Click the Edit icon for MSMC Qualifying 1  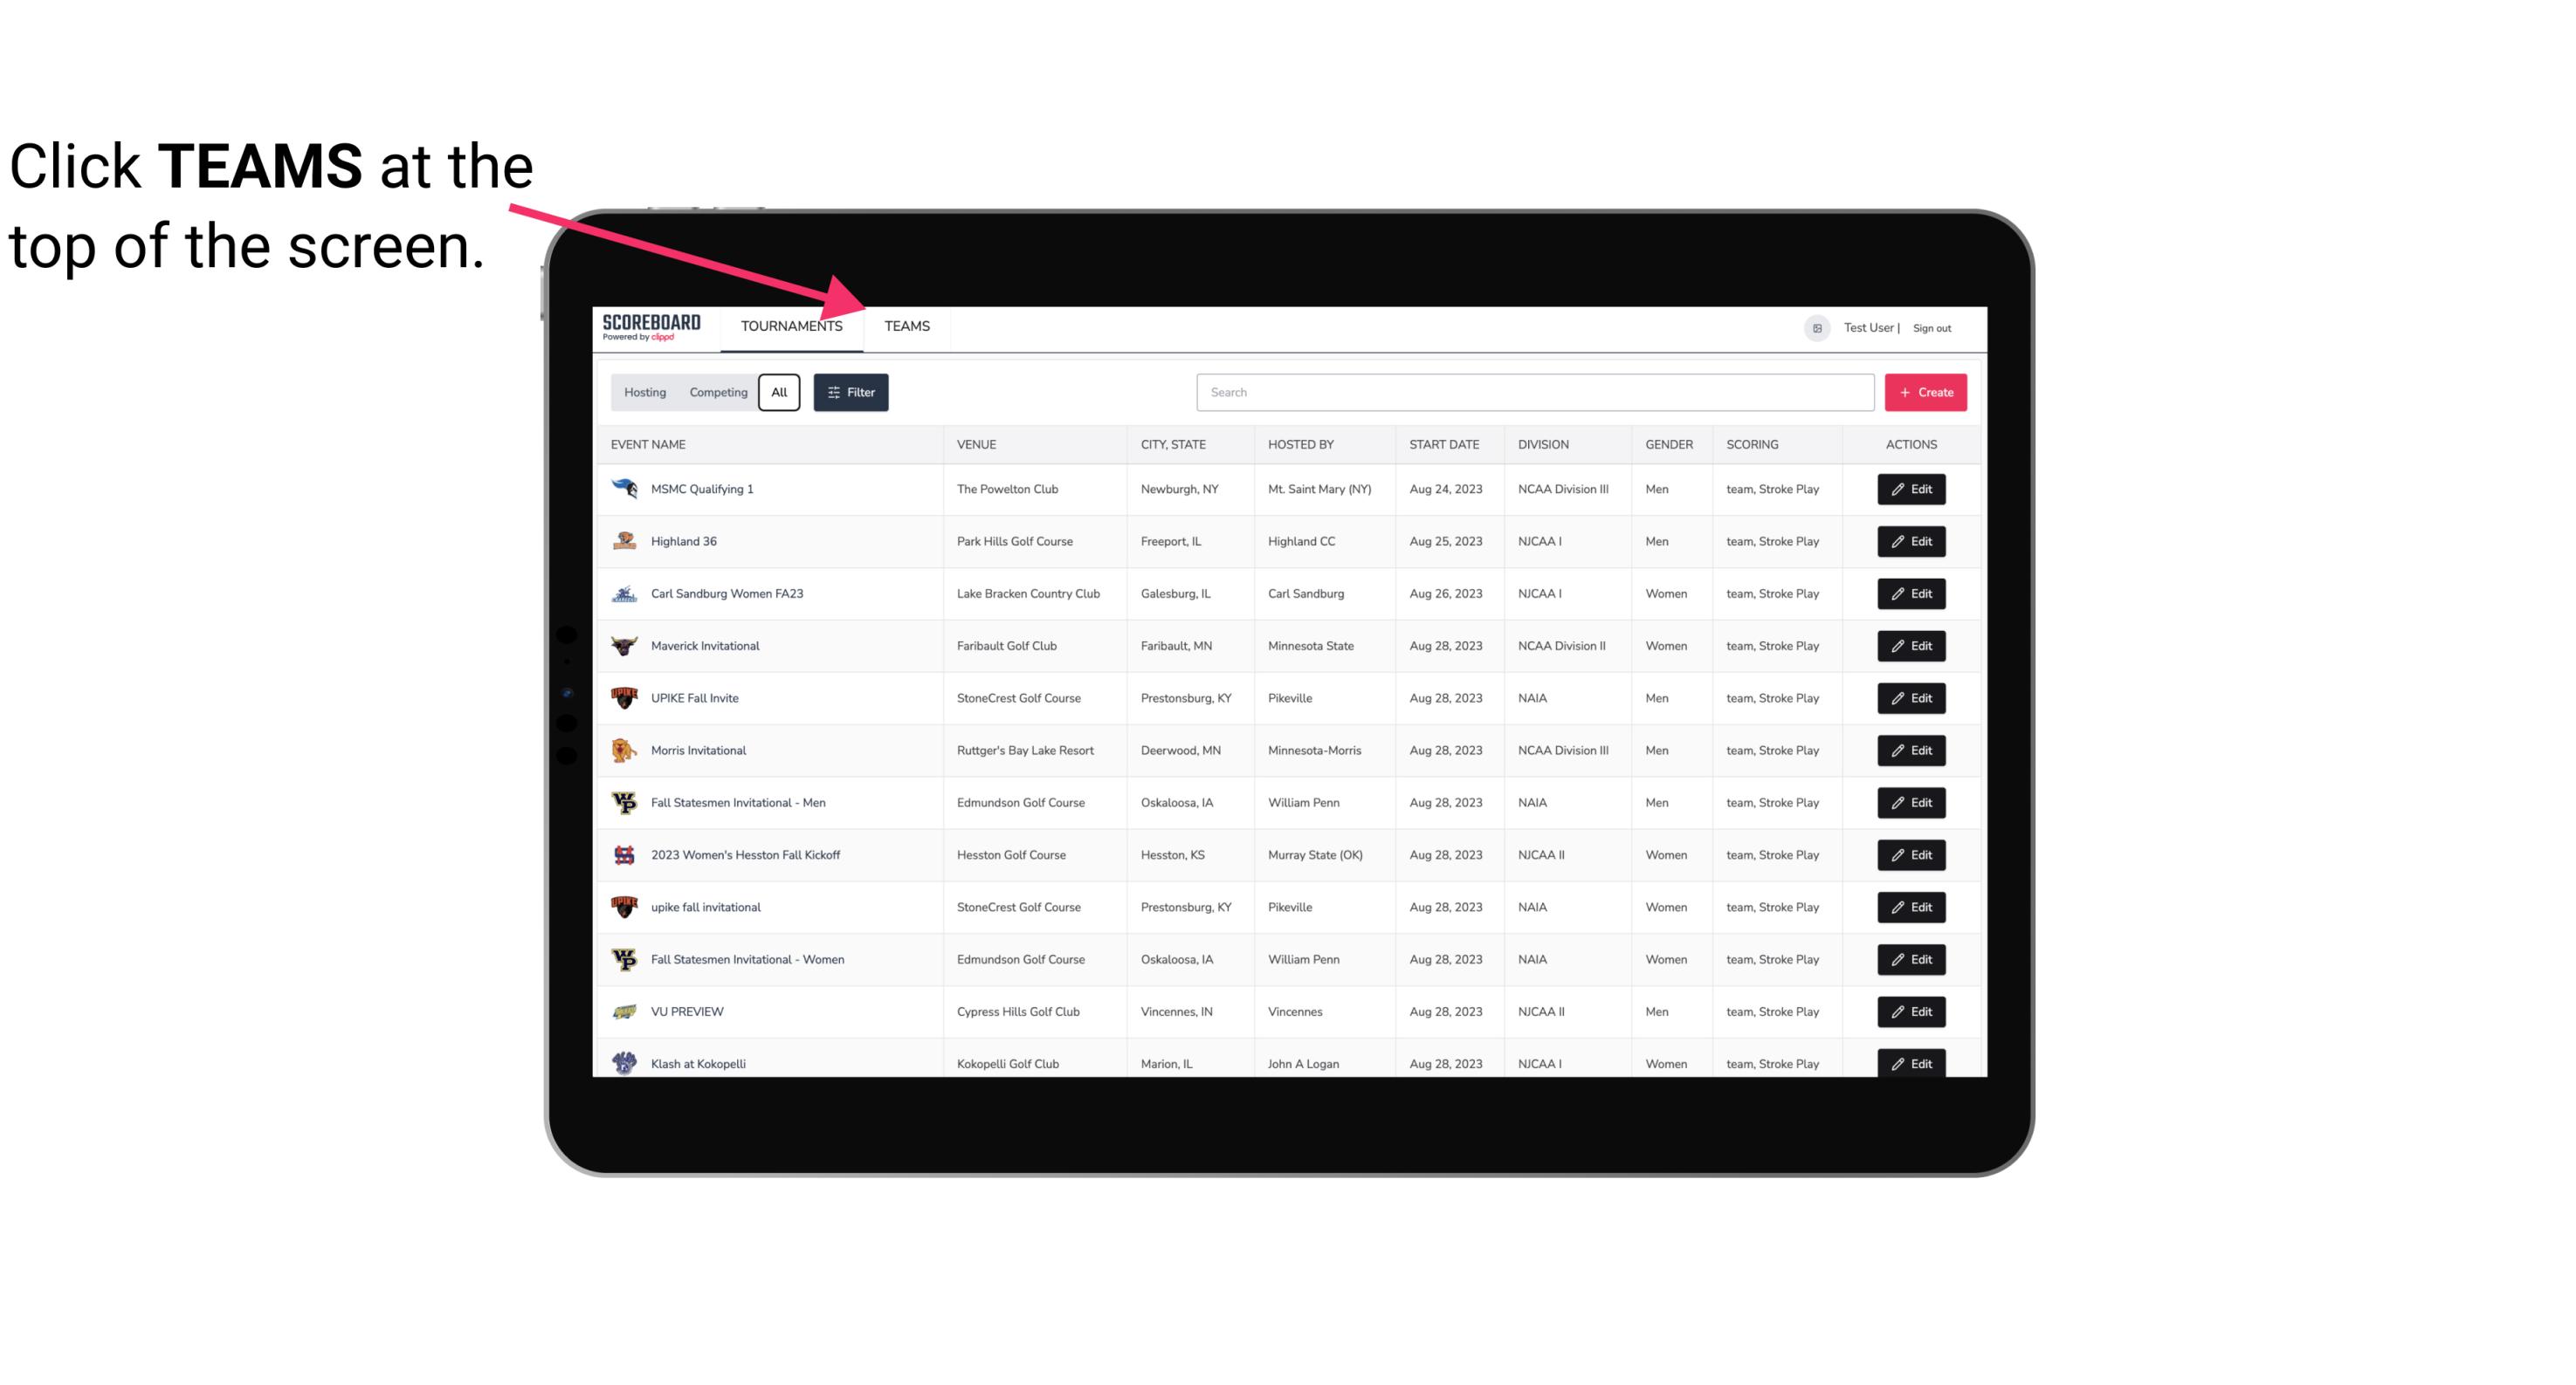[x=1912, y=490]
